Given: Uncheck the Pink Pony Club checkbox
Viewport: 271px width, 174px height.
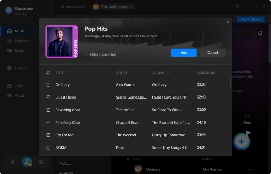Looking at the screenshot, I should click(x=48, y=123).
